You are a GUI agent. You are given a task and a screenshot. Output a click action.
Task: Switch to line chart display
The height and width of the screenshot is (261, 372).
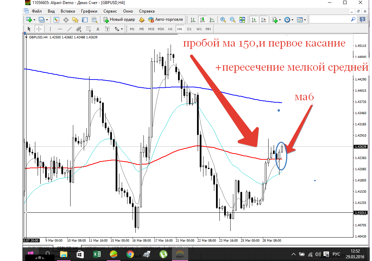212,20
